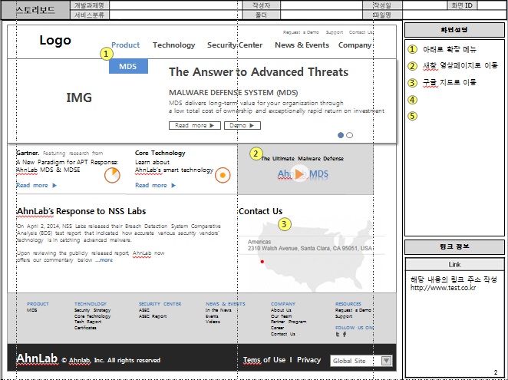Viewport: 508px width, 380px height.
Task: Open the Security Center menu
Action: pyautogui.click(x=235, y=45)
